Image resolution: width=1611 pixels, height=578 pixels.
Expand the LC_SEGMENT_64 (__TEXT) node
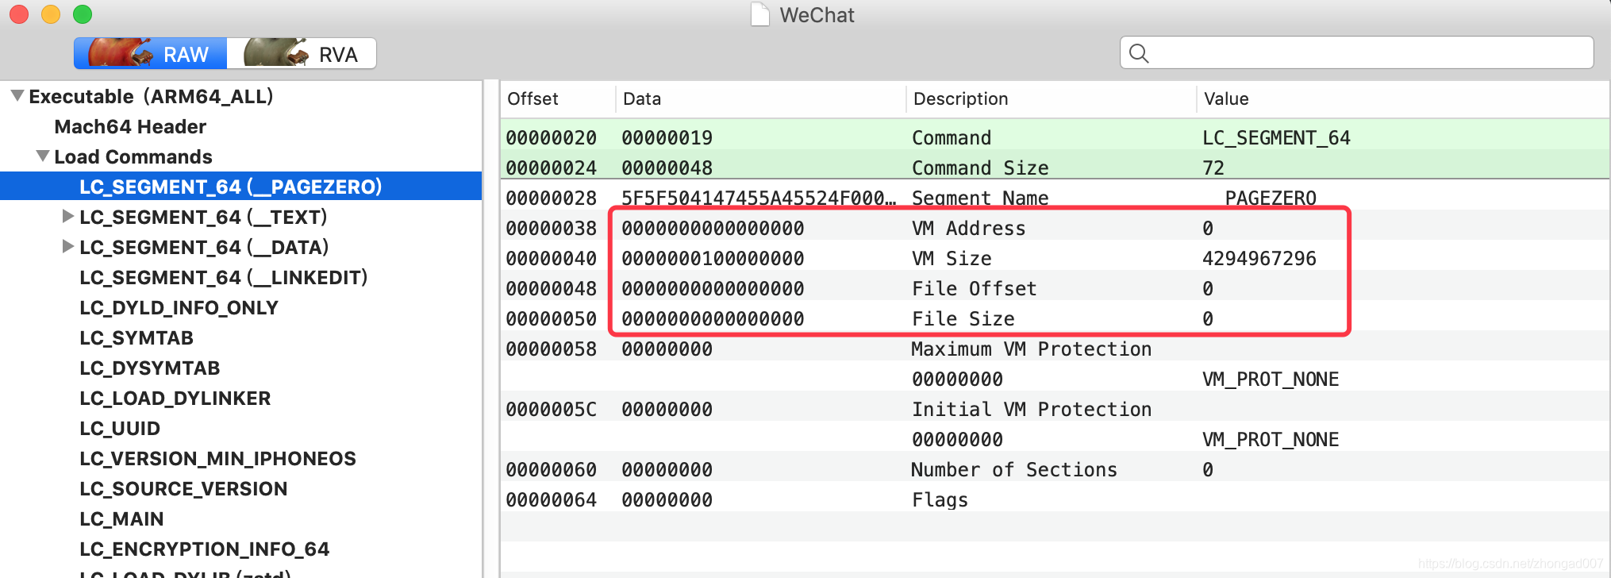pyautogui.click(x=68, y=217)
